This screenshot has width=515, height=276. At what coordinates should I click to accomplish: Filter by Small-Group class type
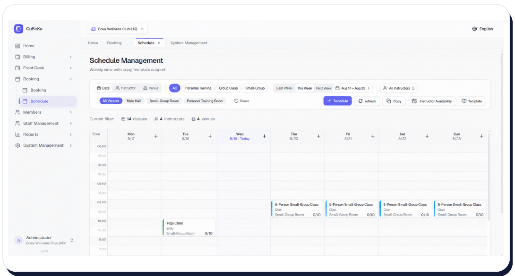pyautogui.click(x=255, y=88)
